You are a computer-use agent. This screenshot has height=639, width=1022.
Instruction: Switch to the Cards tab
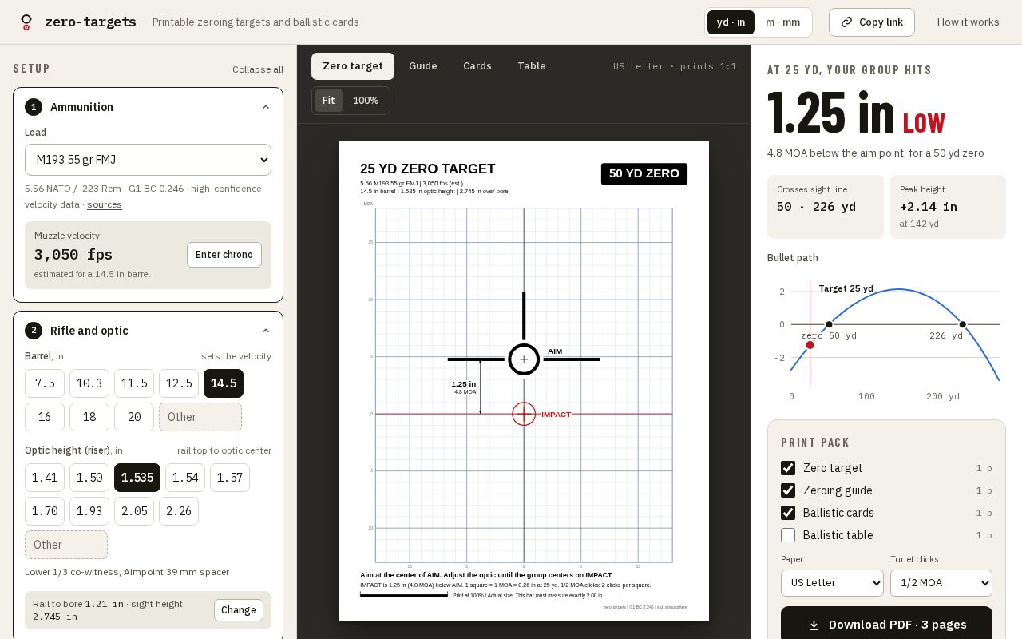477,66
